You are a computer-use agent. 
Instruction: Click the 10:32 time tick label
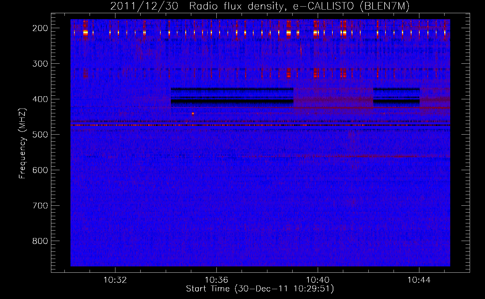[115, 280]
